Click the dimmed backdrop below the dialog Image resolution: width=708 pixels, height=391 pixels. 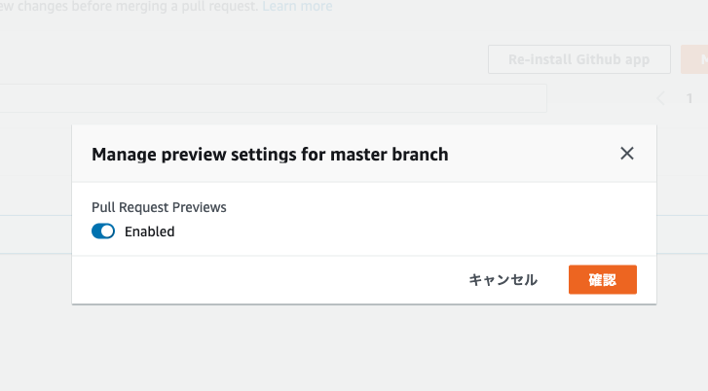pos(360,350)
